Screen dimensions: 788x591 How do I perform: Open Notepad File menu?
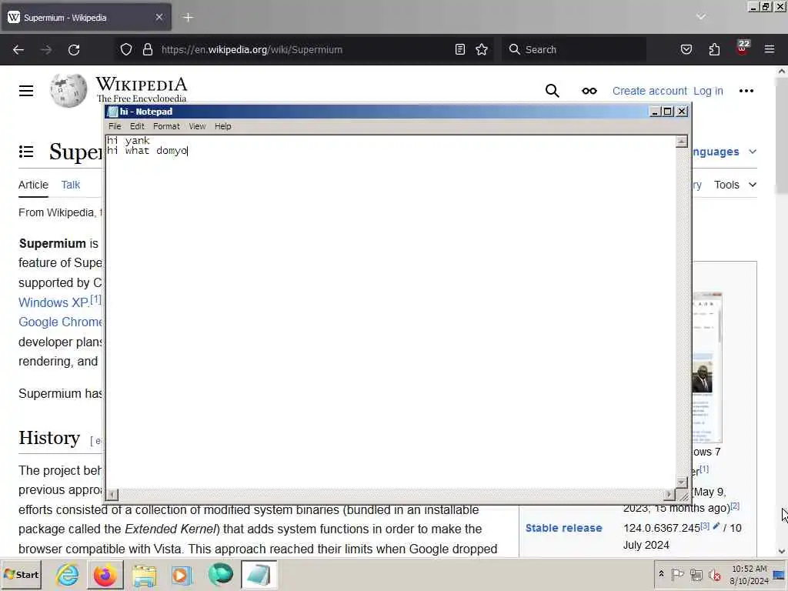[x=115, y=126]
